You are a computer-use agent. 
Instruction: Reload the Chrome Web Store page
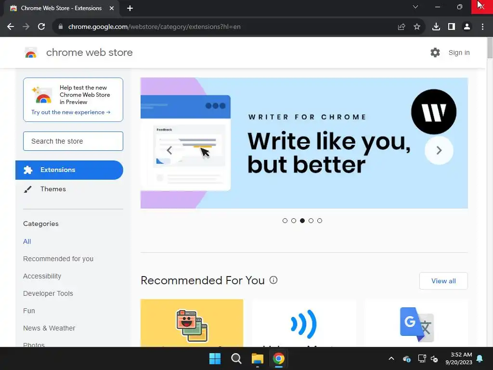click(x=41, y=27)
